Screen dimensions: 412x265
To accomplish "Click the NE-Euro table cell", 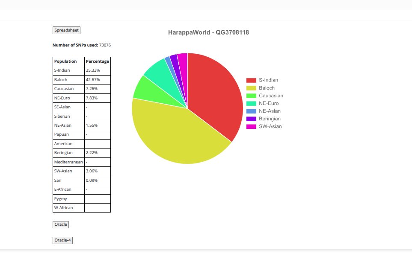I will click(68, 98).
